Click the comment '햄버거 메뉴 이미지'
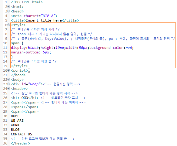 pyautogui.click(x=63, y=102)
